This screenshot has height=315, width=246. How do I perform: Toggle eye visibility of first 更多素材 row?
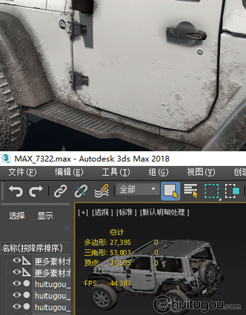(17, 261)
